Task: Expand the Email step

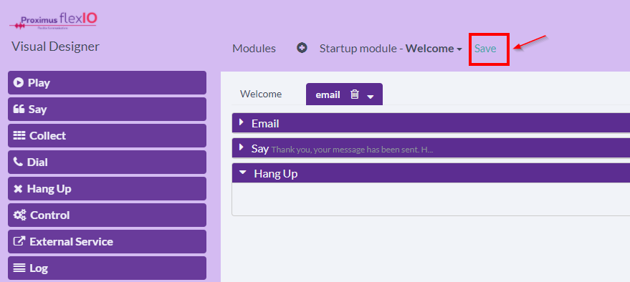Action: (x=242, y=122)
